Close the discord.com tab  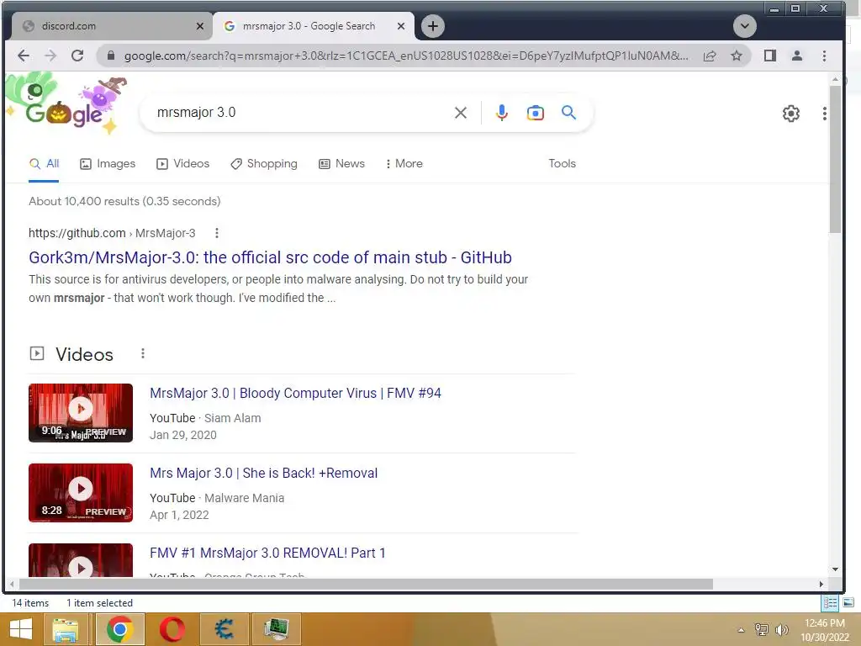[x=200, y=26]
